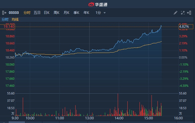Image resolution: width=195 pixels, height=123 pixels.
Task: Click the 19.140 current price tag
Action: 9,27
